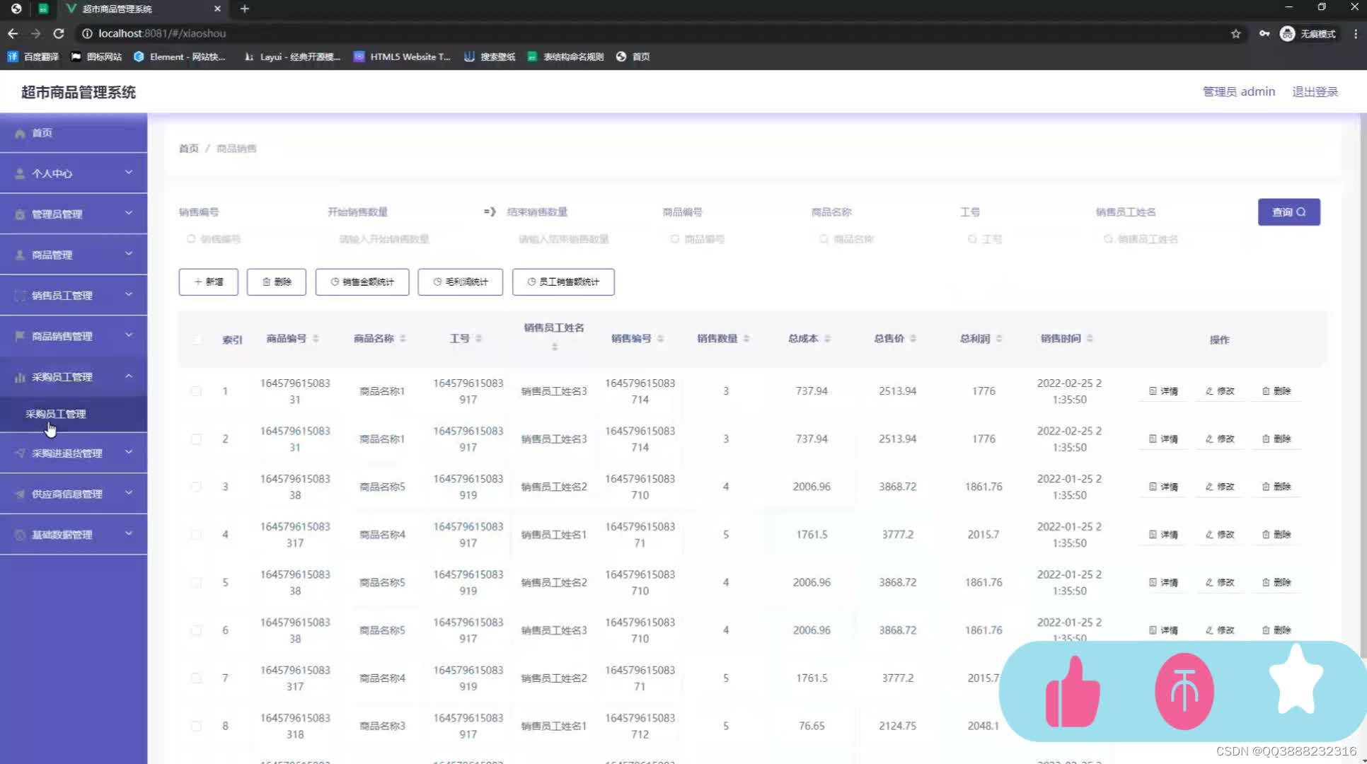The image size is (1367, 764).
Task: Click the 首页 home icon in the sidebar
Action: 20,132
